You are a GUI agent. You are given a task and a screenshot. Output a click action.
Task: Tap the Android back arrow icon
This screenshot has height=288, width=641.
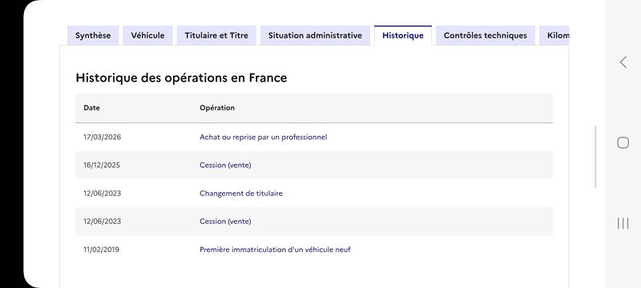623,62
